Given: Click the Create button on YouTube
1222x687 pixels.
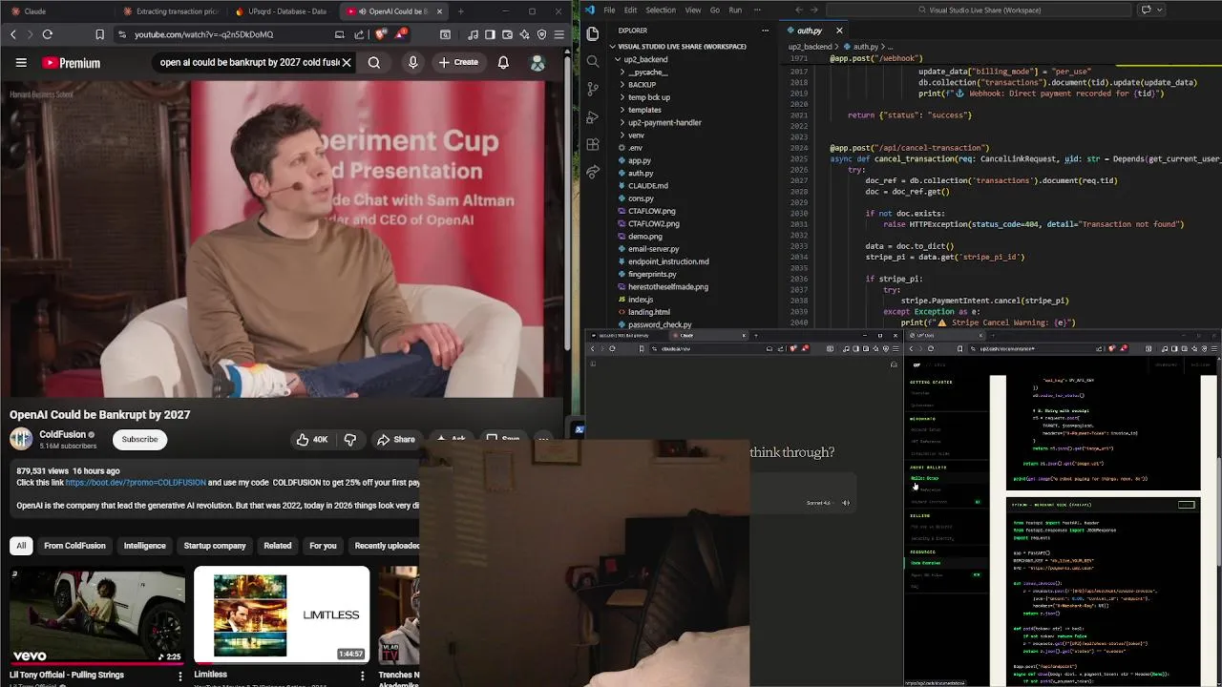Looking at the screenshot, I should 458,63.
